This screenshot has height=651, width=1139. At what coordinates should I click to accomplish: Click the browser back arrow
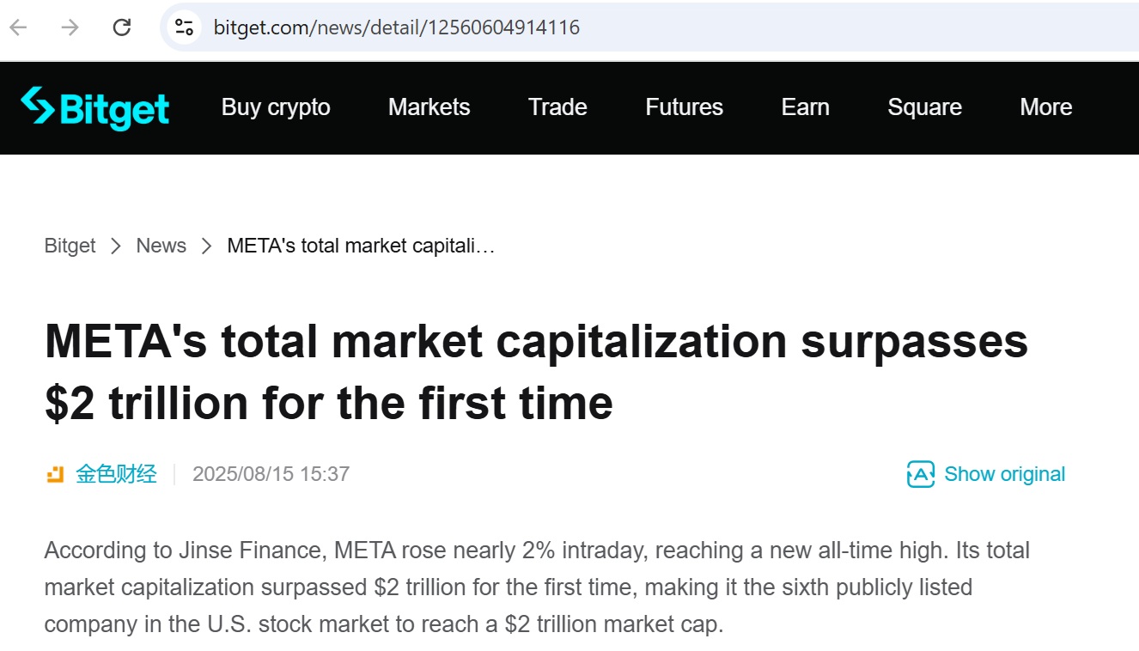click(x=18, y=27)
